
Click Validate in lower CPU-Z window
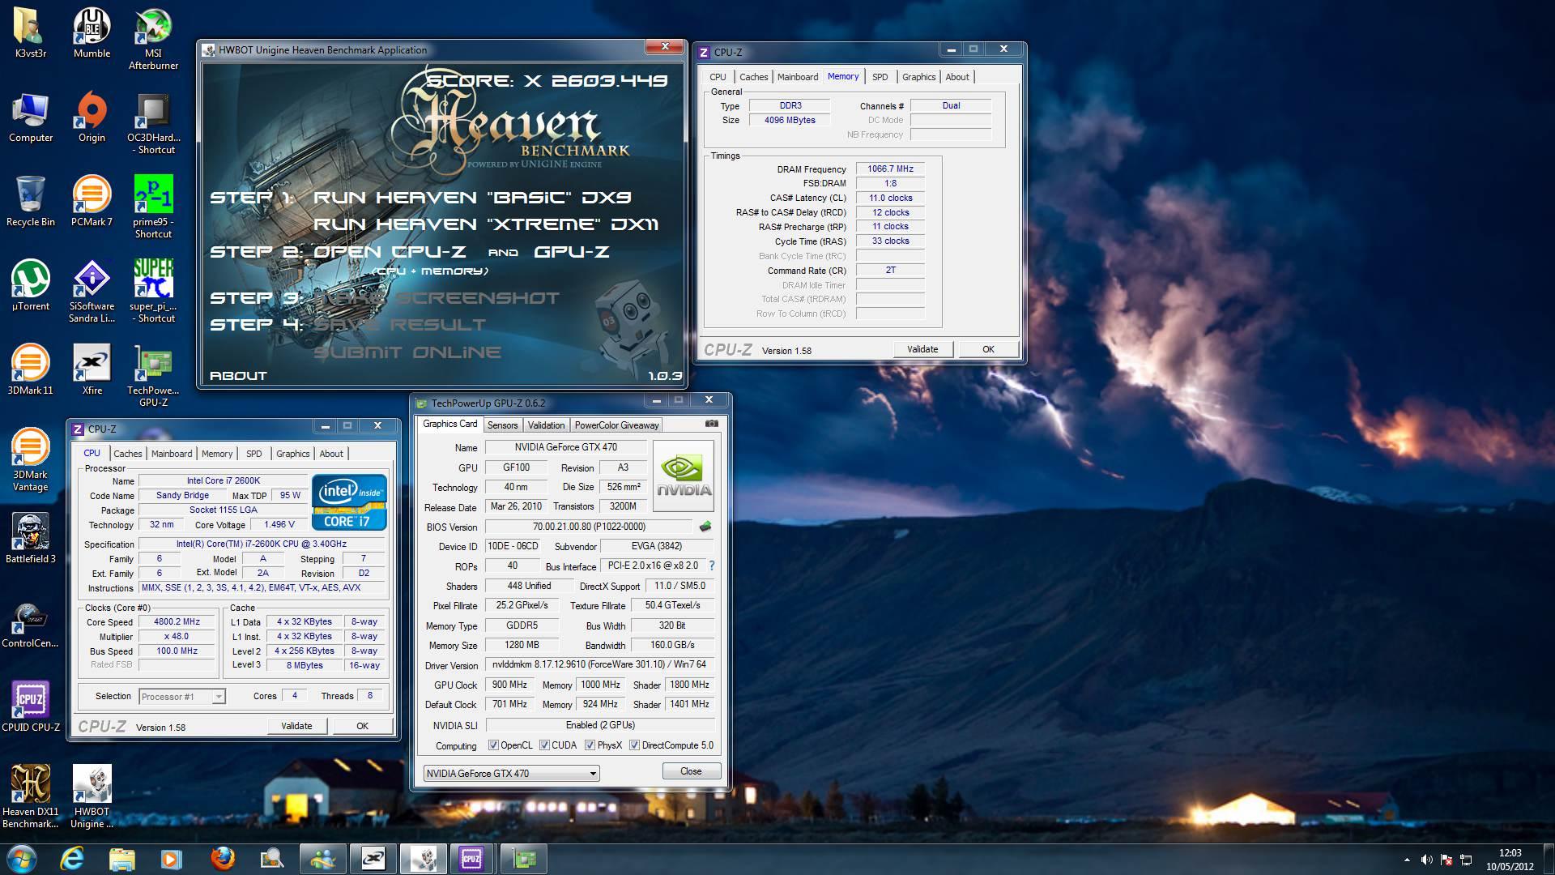(296, 726)
